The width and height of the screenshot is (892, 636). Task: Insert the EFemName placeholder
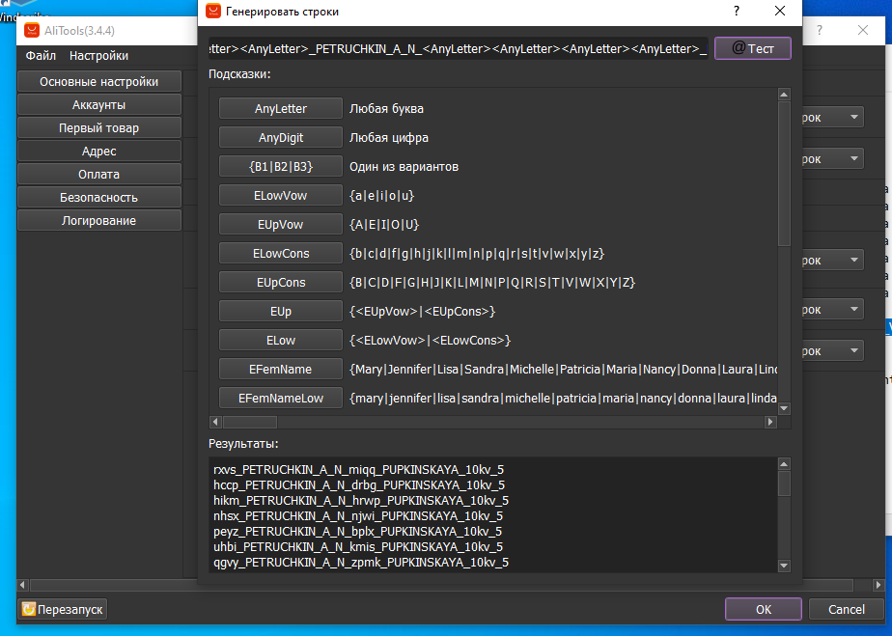tap(281, 370)
